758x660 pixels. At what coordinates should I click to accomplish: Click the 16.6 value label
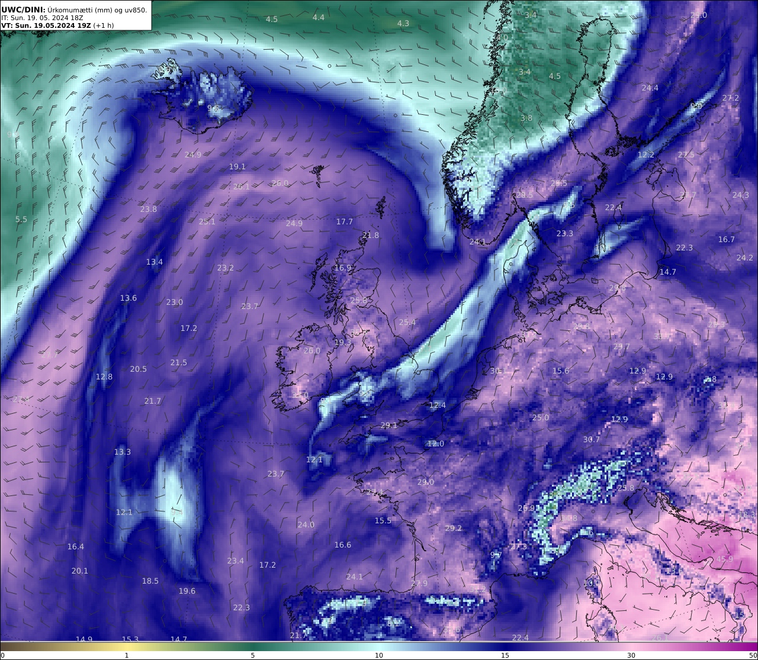343,545
